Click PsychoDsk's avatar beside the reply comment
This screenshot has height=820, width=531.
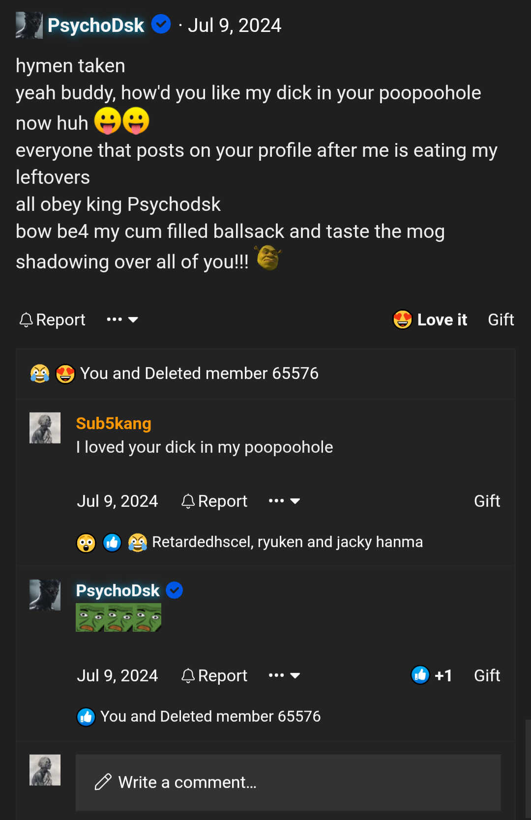click(45, 595)
